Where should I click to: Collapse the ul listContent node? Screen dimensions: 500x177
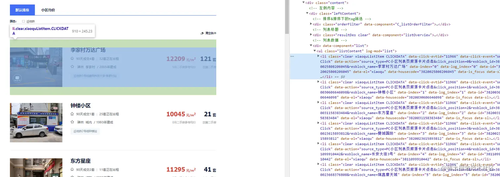pos(314,51)
